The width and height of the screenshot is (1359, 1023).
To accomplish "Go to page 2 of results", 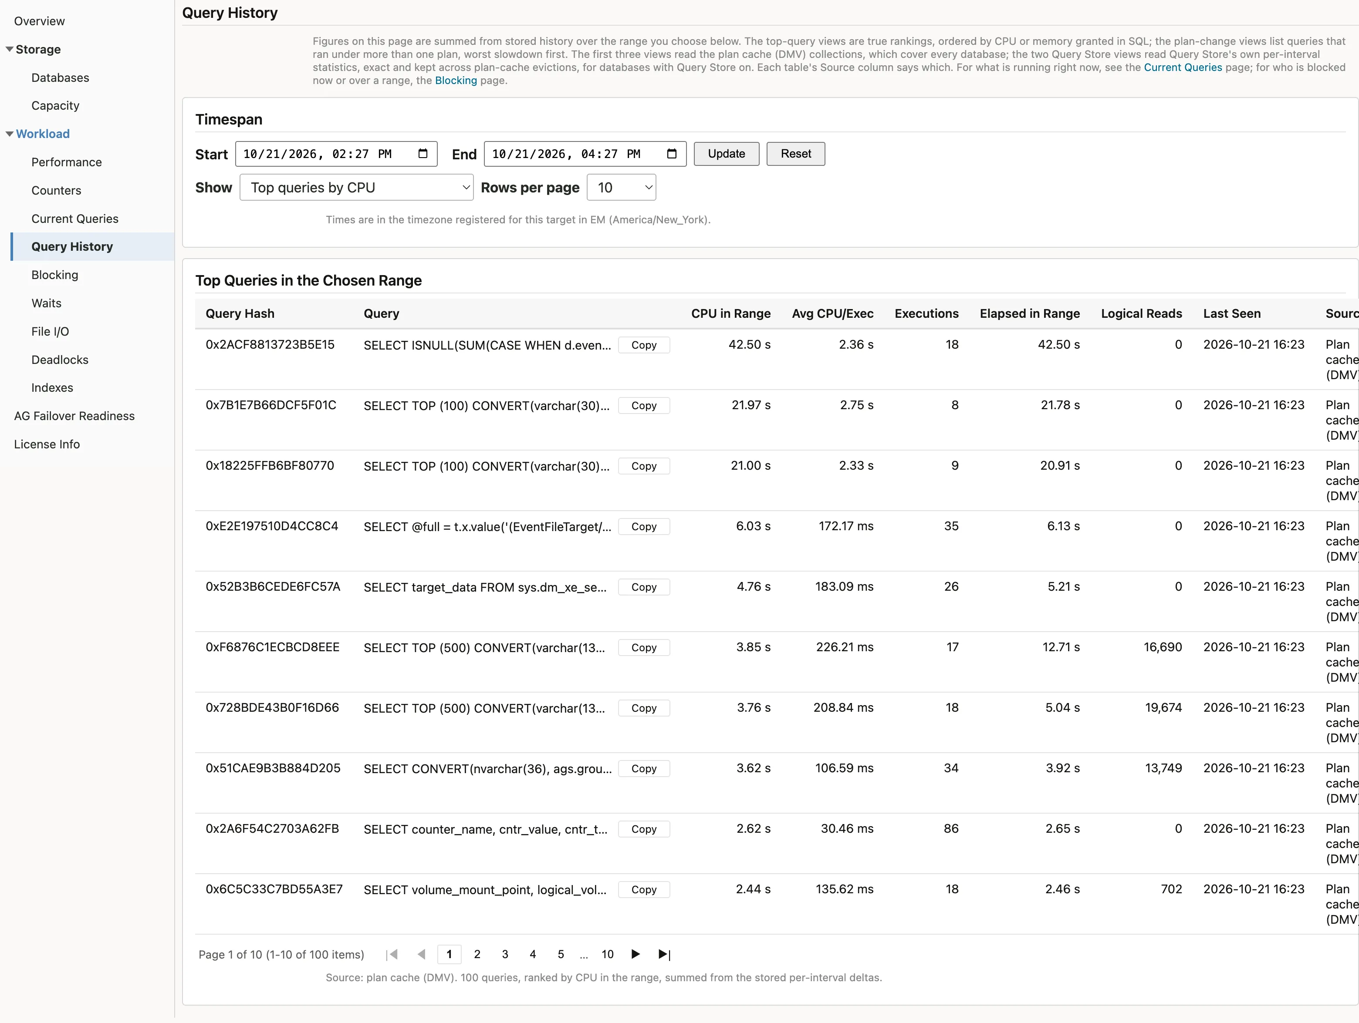I will (477, 954).
